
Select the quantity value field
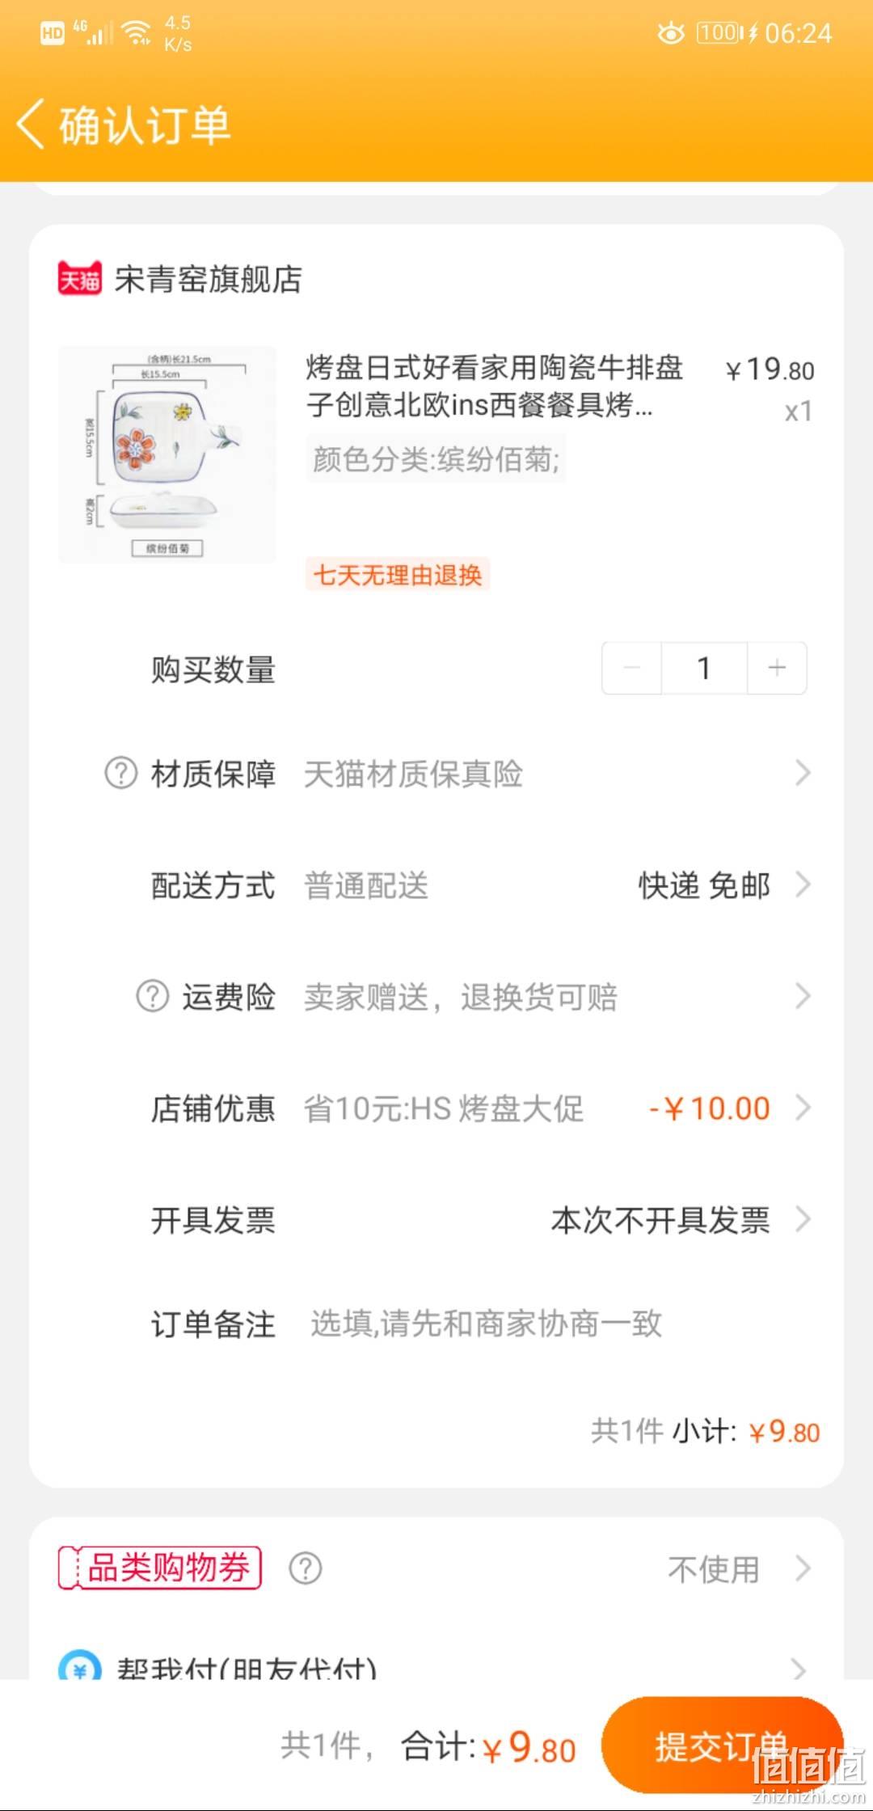[x=704, y=668]
